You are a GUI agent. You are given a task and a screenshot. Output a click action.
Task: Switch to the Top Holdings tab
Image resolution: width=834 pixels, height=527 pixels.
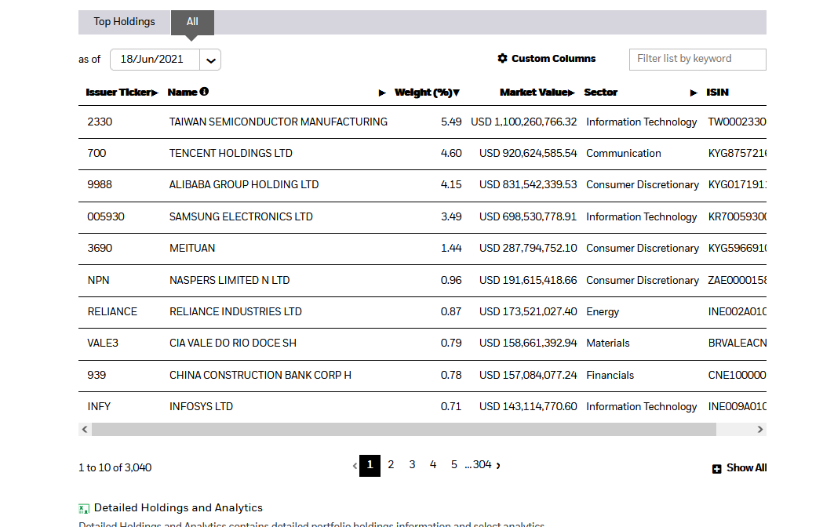(x=125, y=22)
